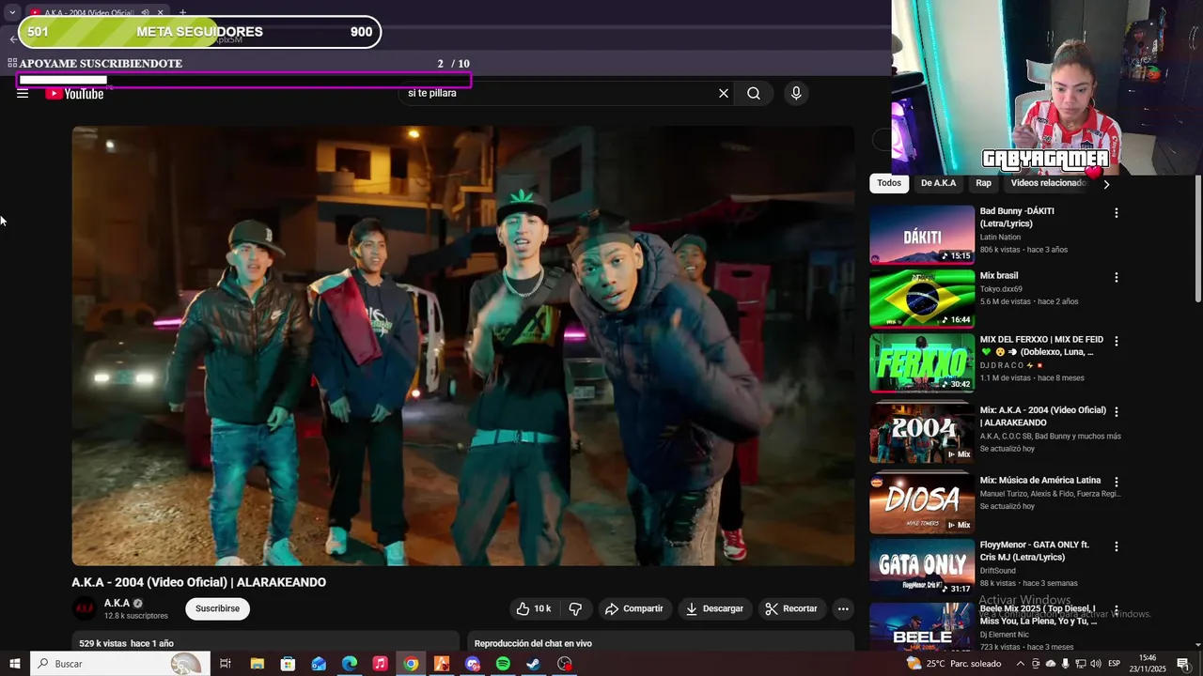Open FloyyMenor - GATA ONLY title link
1203x676 pixels.
coord(1035,551)
